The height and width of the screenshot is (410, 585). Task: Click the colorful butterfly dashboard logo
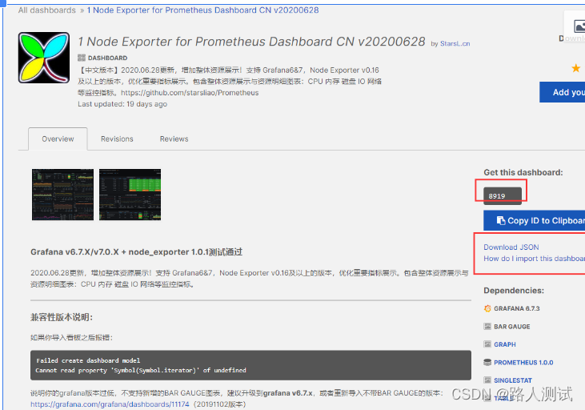point(44,58)
